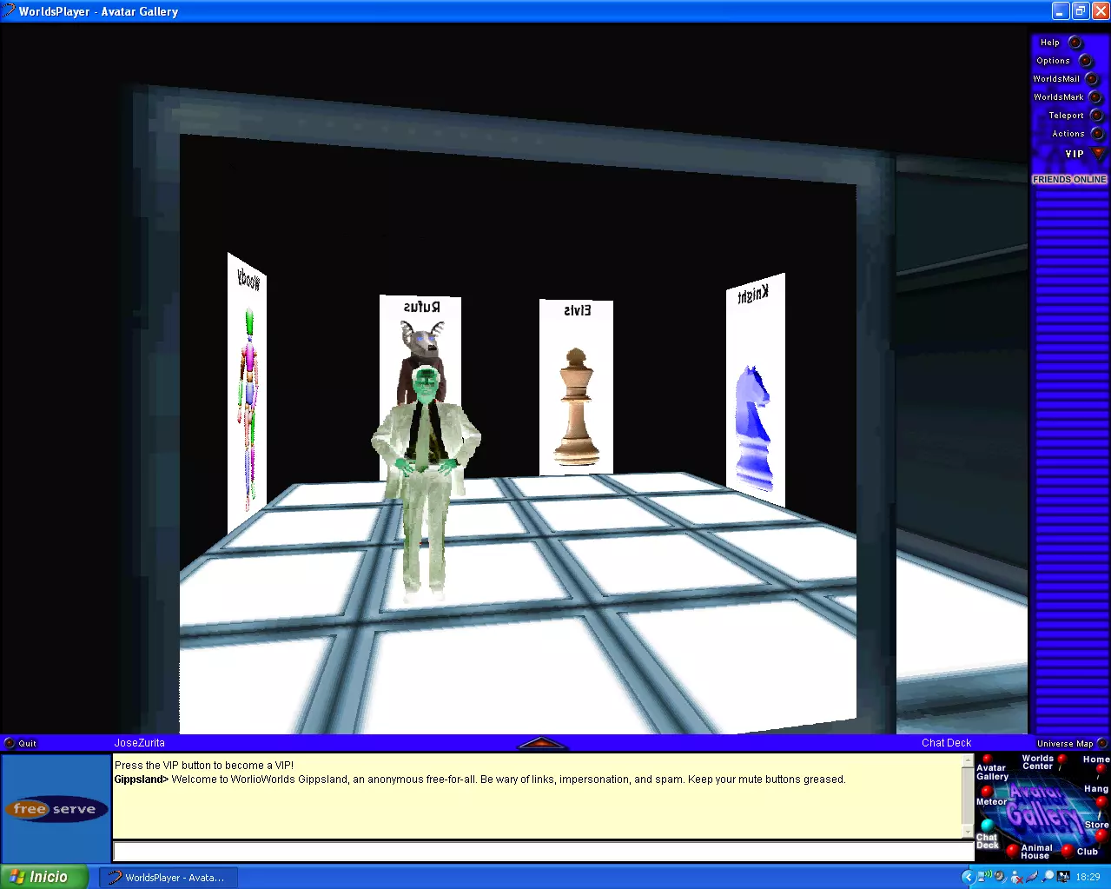Select the Woody avatar poster
The height and width of the screenshot is (889, 1111).
tap(247, 393)
